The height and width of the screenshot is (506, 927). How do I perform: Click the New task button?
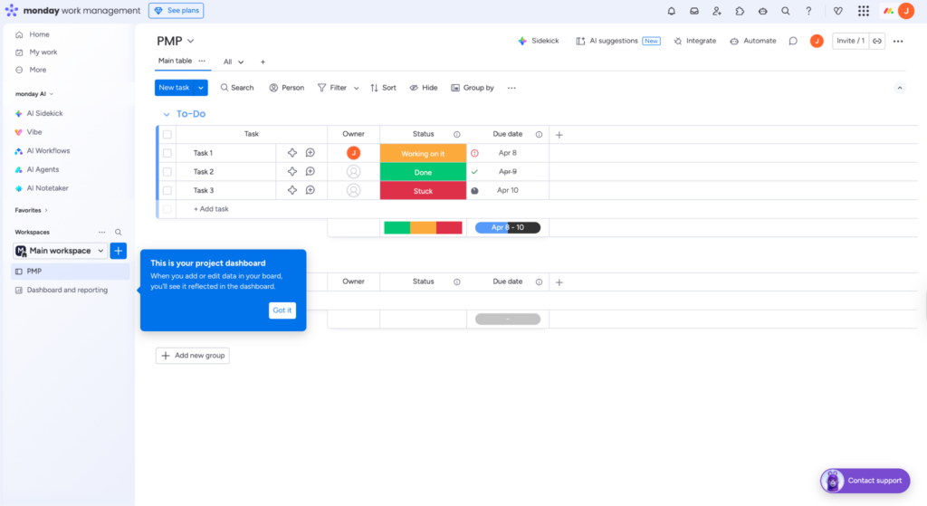[x=175, y=88]
